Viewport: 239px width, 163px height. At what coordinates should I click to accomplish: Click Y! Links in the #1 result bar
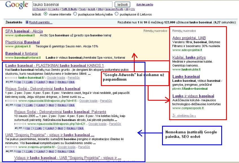coord(30,82)
